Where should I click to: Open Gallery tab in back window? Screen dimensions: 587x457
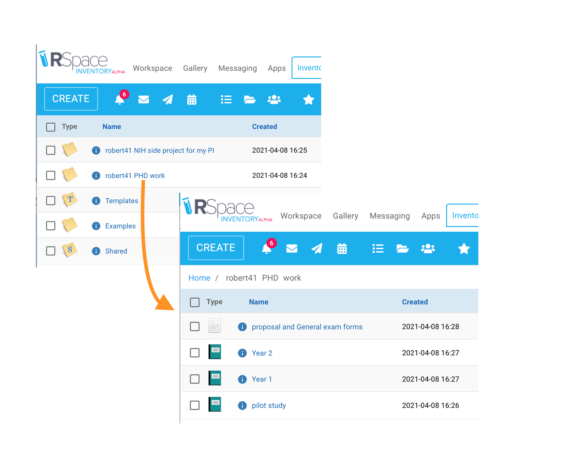coord(195,68)
